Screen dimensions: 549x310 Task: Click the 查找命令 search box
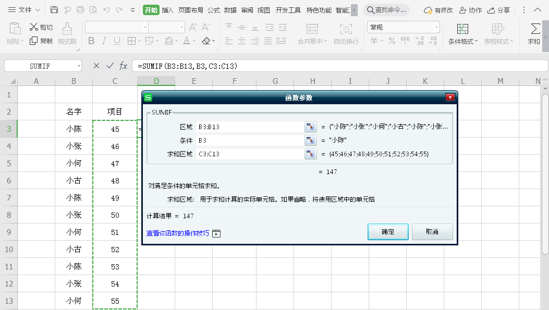tap(386, 10)
